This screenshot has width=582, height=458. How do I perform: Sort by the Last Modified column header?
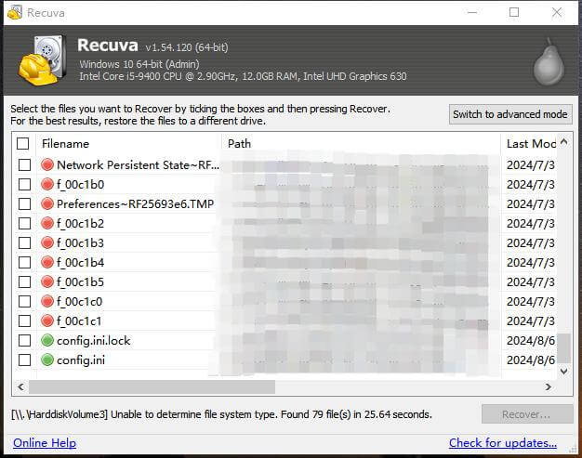[x=529, y=143]
